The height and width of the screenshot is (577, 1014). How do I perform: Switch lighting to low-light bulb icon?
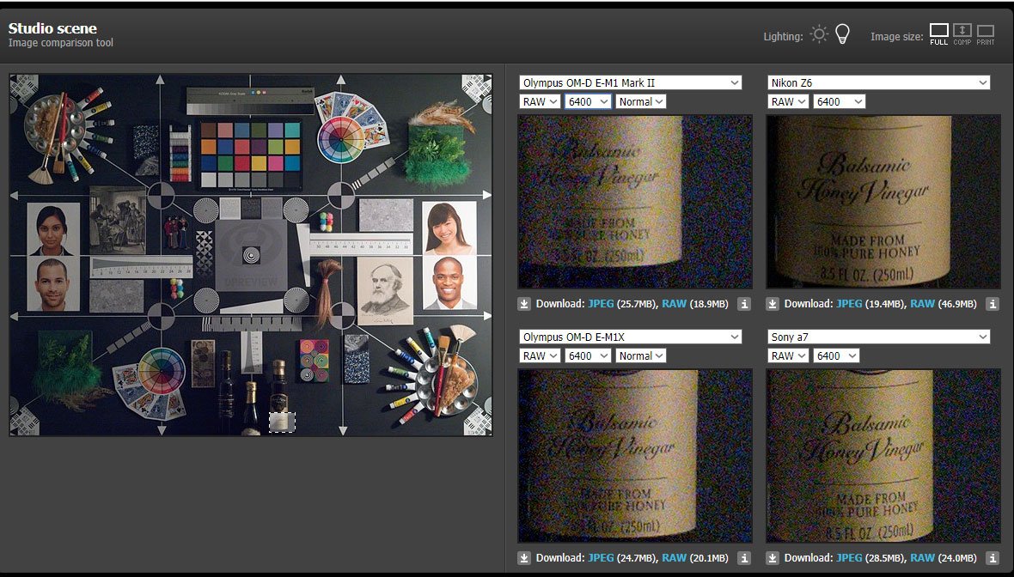tap(843, 34)
